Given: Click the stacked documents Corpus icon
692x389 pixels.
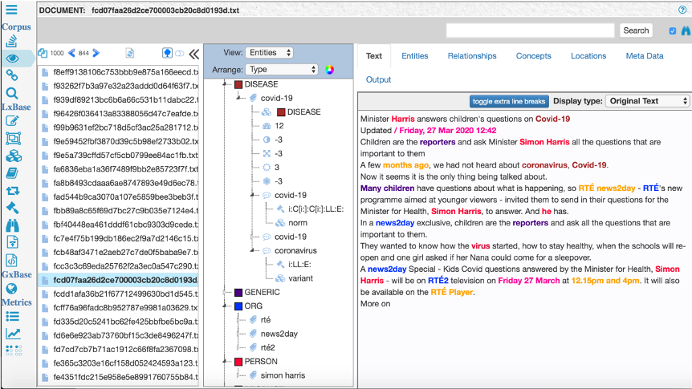Looking at the screenshot, I should click(x=11, y=41).
